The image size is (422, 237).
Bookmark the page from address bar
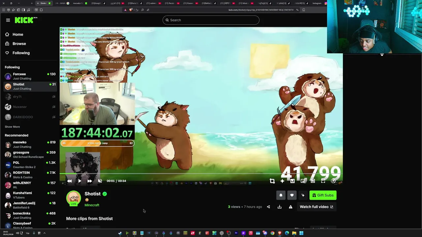304,10
